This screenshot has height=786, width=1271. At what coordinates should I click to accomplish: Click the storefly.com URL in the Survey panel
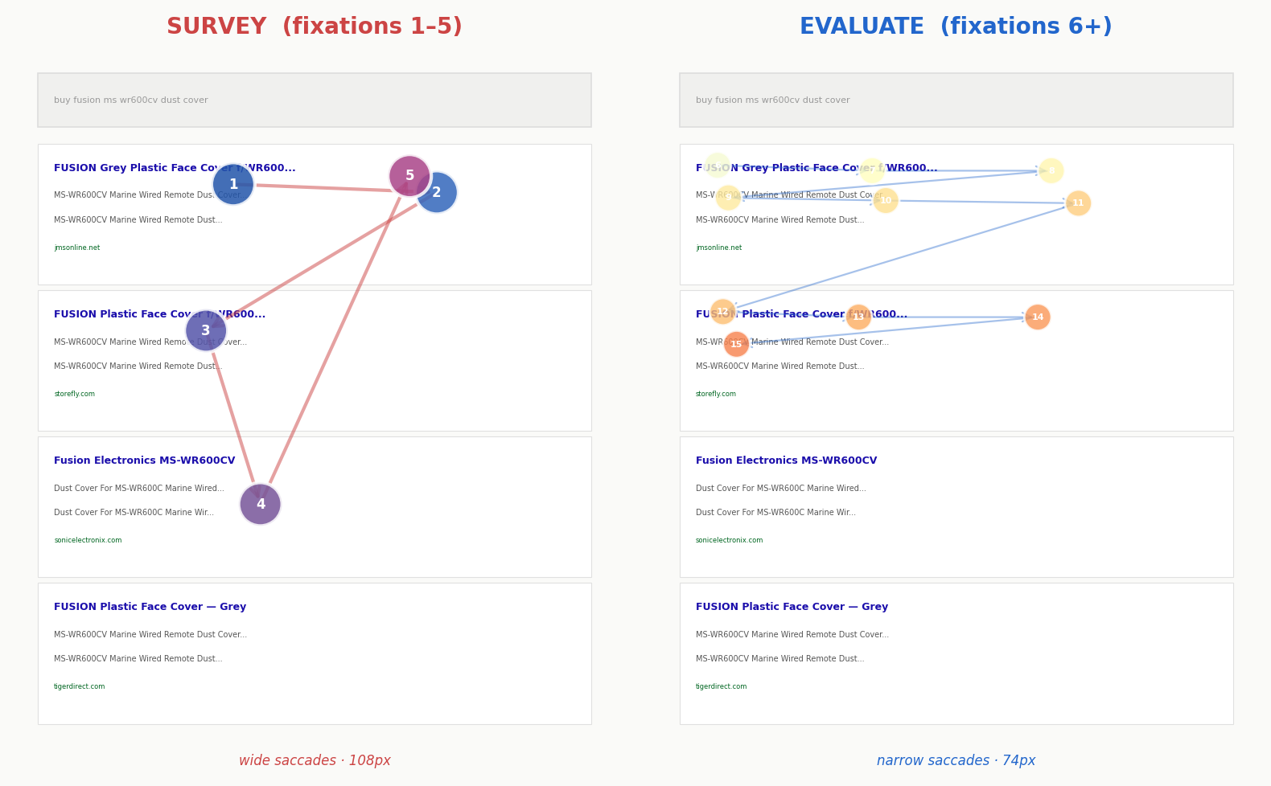point(74,395)
